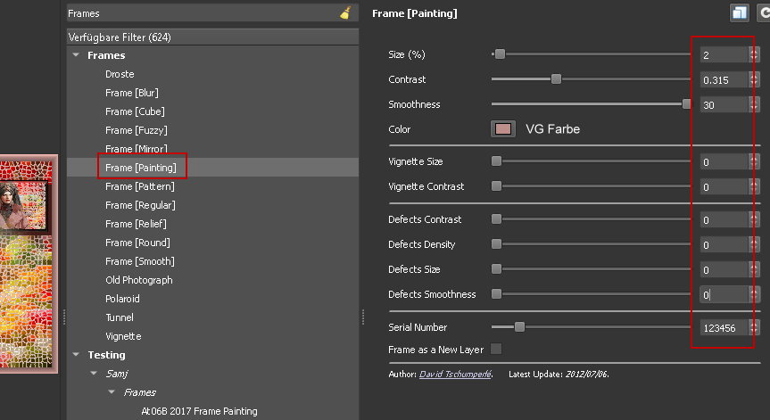Viewport: 770px width, 420px height.
Task: Select At06B 2017 Frame Painting filter
Action: 199,411
